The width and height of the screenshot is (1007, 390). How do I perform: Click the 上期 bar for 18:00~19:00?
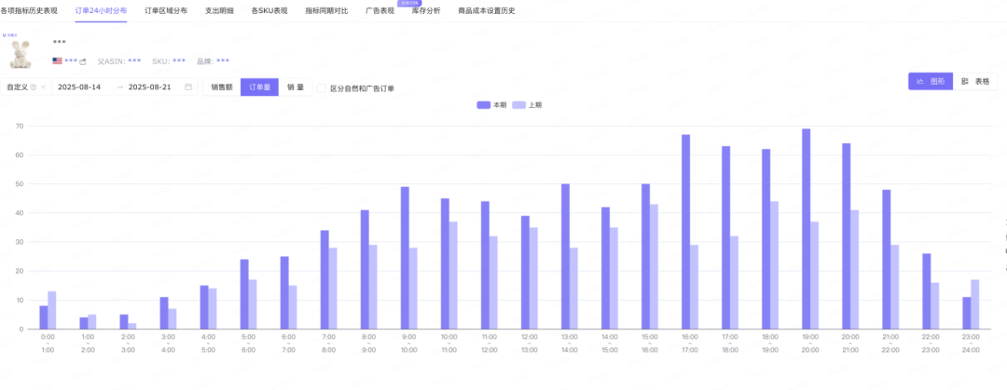point(775,265)
